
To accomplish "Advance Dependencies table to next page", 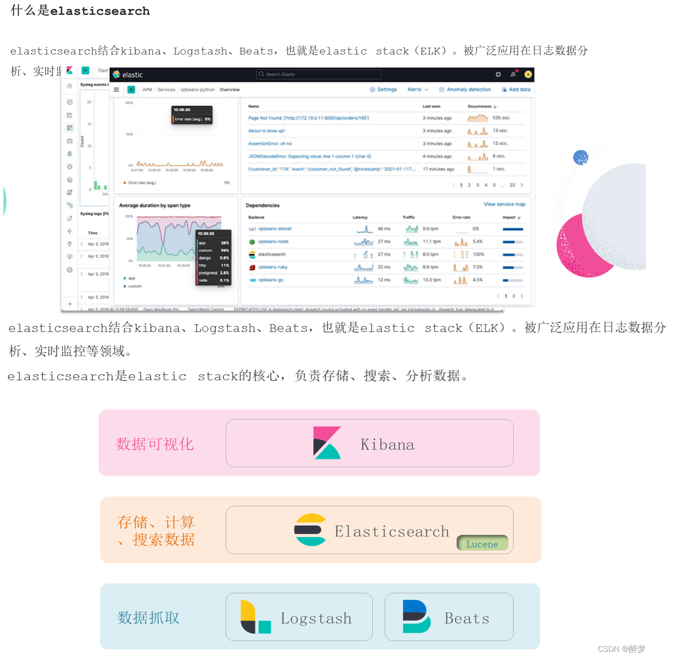I will coord(522,296).
